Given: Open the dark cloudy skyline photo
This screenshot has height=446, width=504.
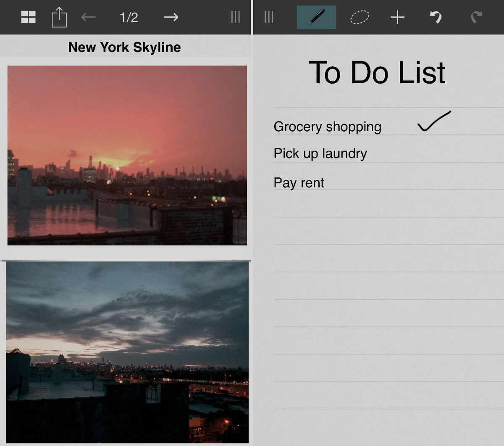Looking at the screenshot, I should tap(127, 352).
